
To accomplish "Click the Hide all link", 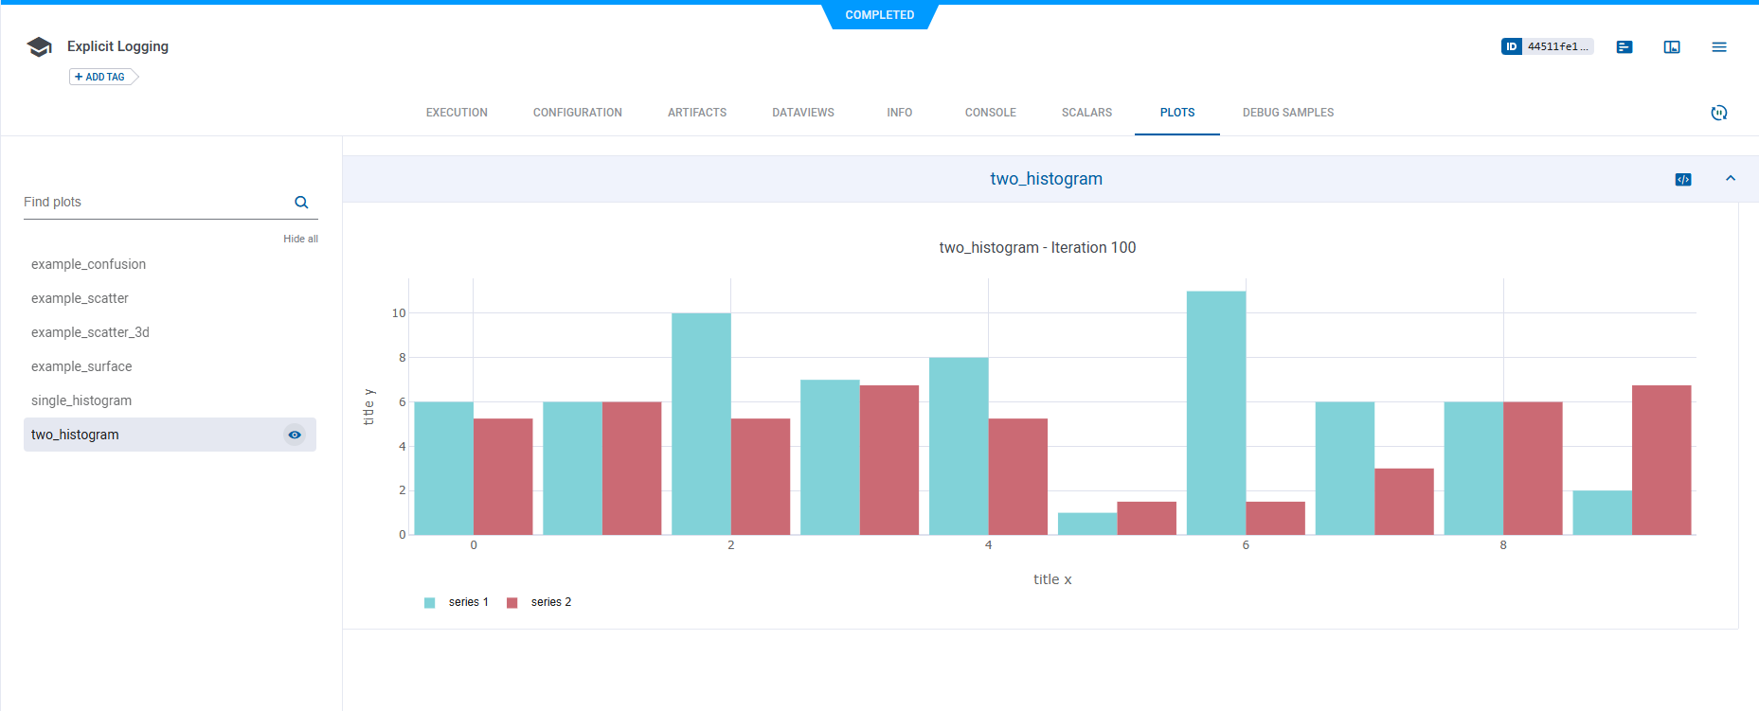I will 300,239.
